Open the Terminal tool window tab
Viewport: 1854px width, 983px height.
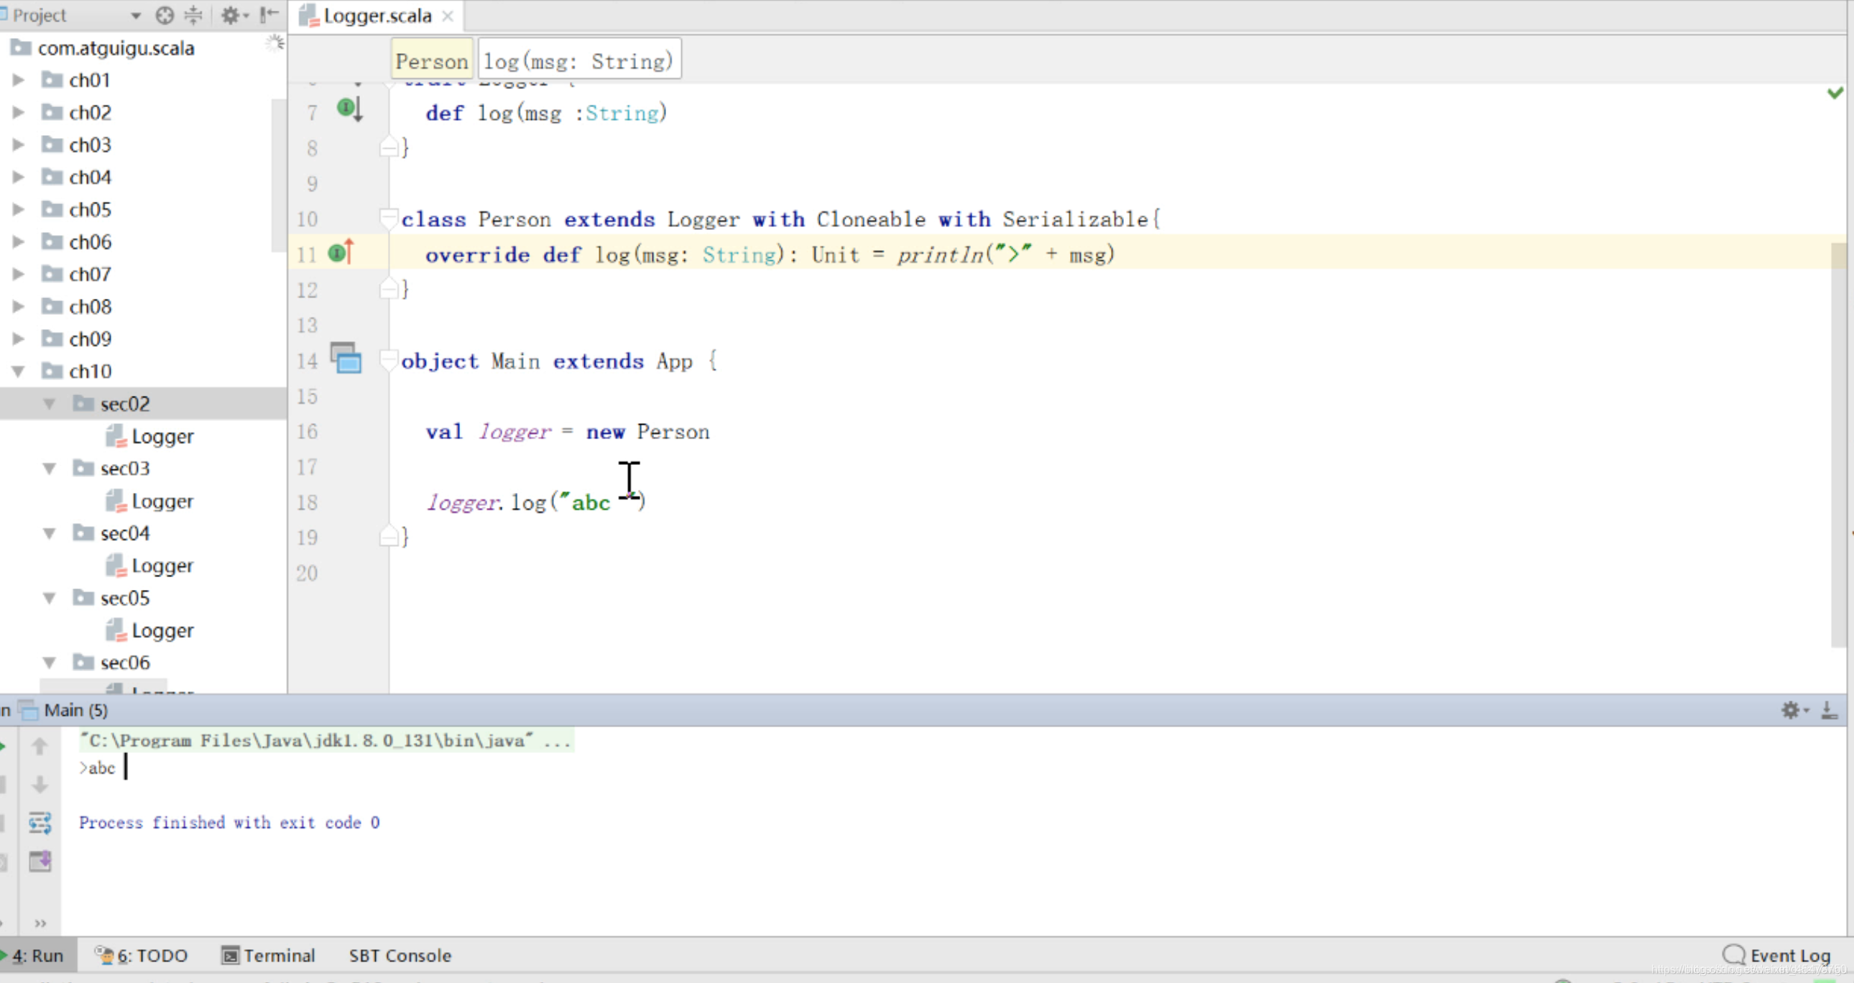coord(269,956)
